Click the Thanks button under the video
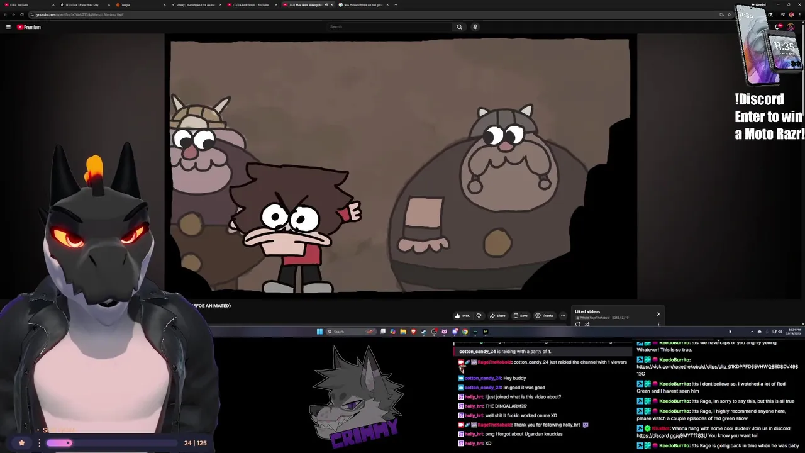The image size is (805, 453). click(x=545, y=316)
